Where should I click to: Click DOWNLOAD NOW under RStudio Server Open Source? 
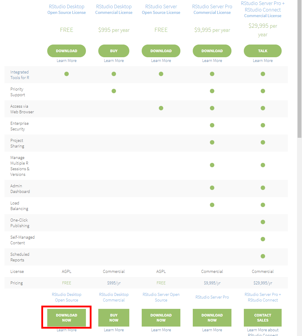[x=161, y=318]
